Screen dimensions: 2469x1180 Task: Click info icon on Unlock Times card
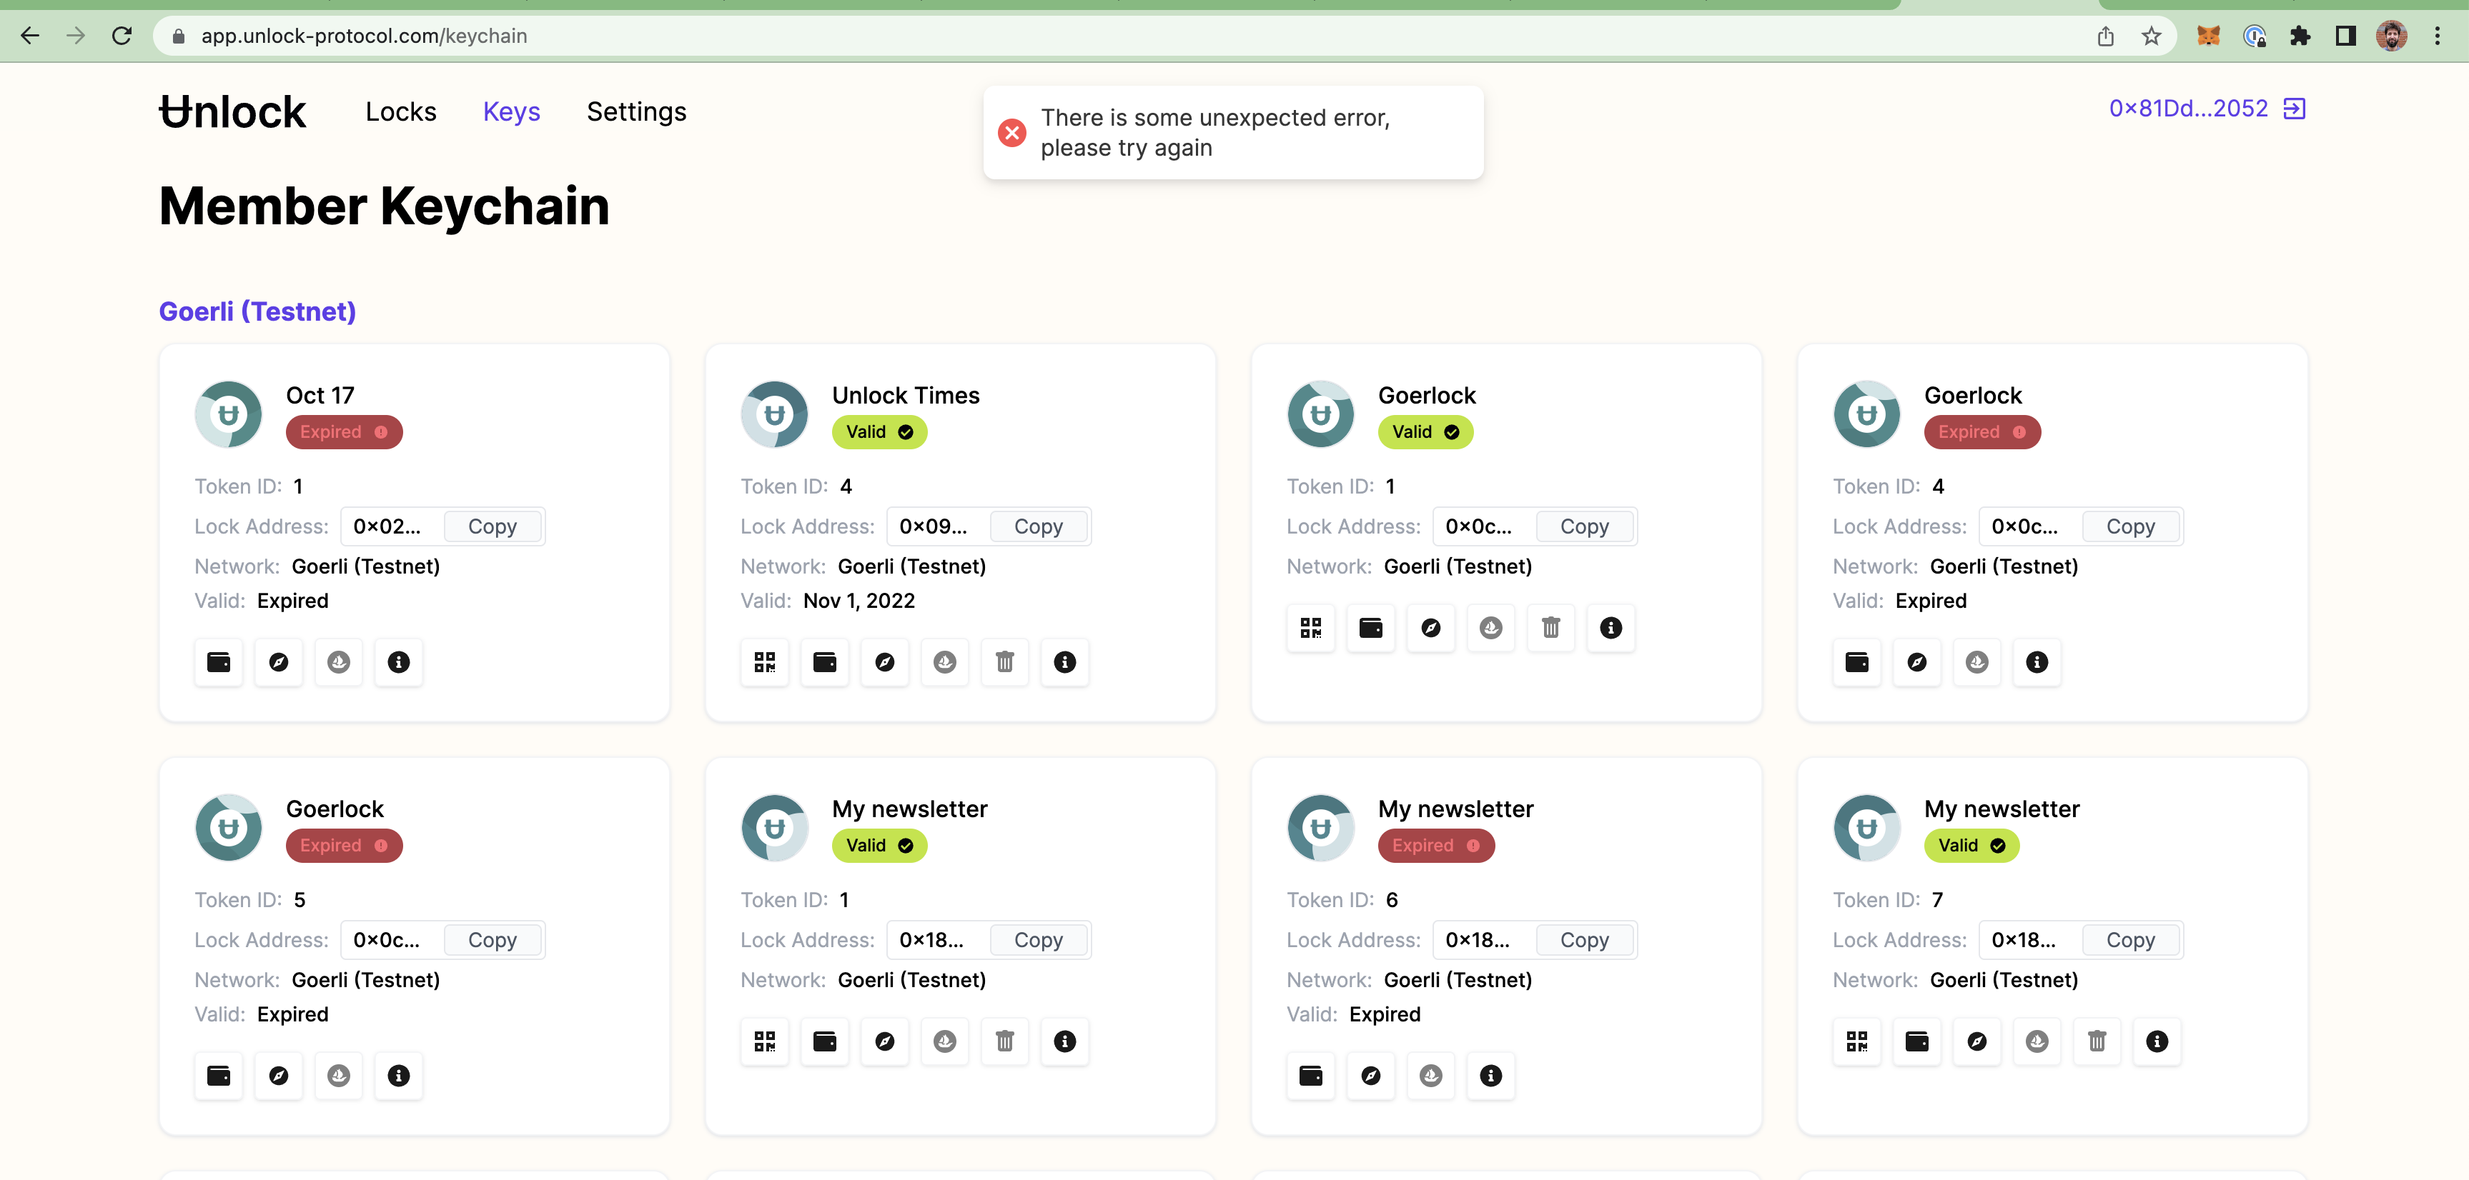pos(1064,662)
